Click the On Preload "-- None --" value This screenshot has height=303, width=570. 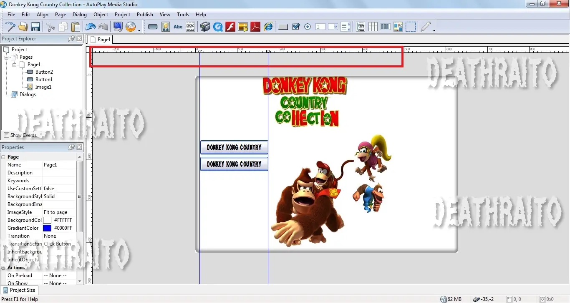(x=59, y=276)
